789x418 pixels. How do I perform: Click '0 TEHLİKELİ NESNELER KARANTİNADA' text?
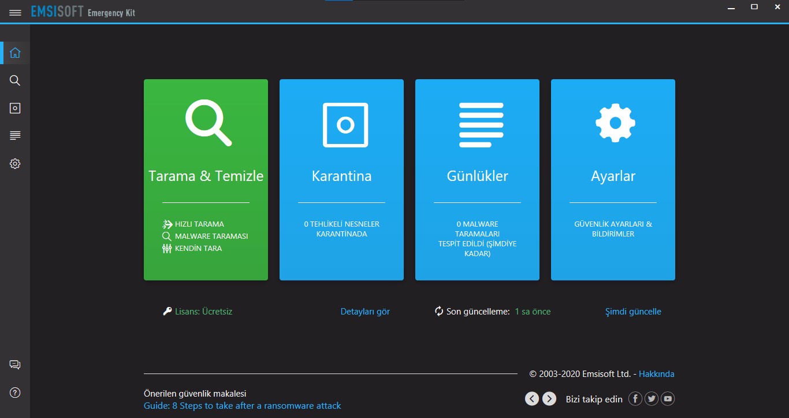(341, 229)
